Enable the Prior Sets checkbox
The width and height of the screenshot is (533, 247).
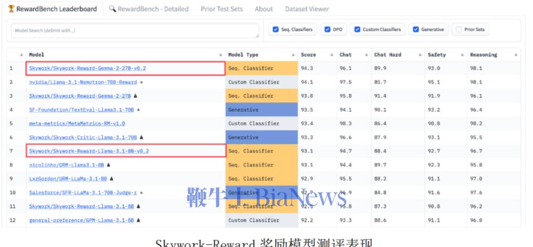pos(459,30)
